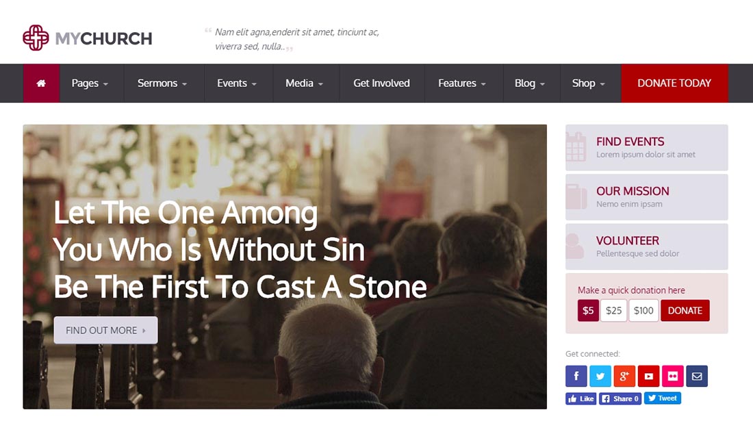Go to the Get Involved page
The width and height of the screenshot is (753, 421).
pos(381,84)
